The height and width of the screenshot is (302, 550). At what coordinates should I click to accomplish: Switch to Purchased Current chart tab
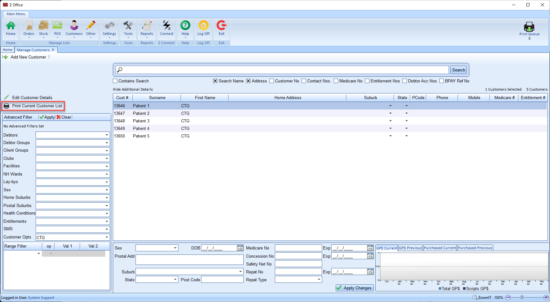click(440, 248)
